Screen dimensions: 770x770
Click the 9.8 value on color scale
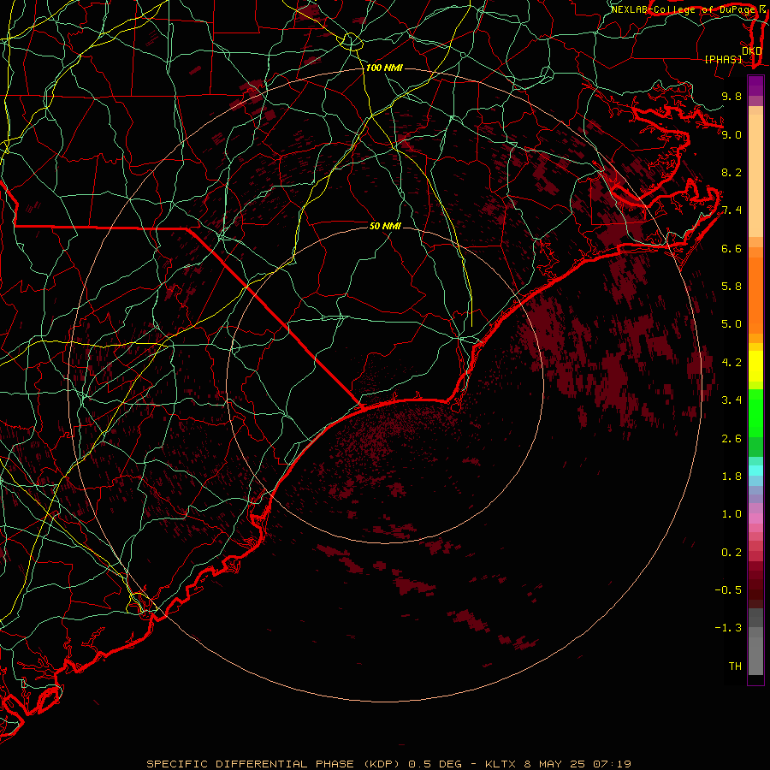[731, 96]
